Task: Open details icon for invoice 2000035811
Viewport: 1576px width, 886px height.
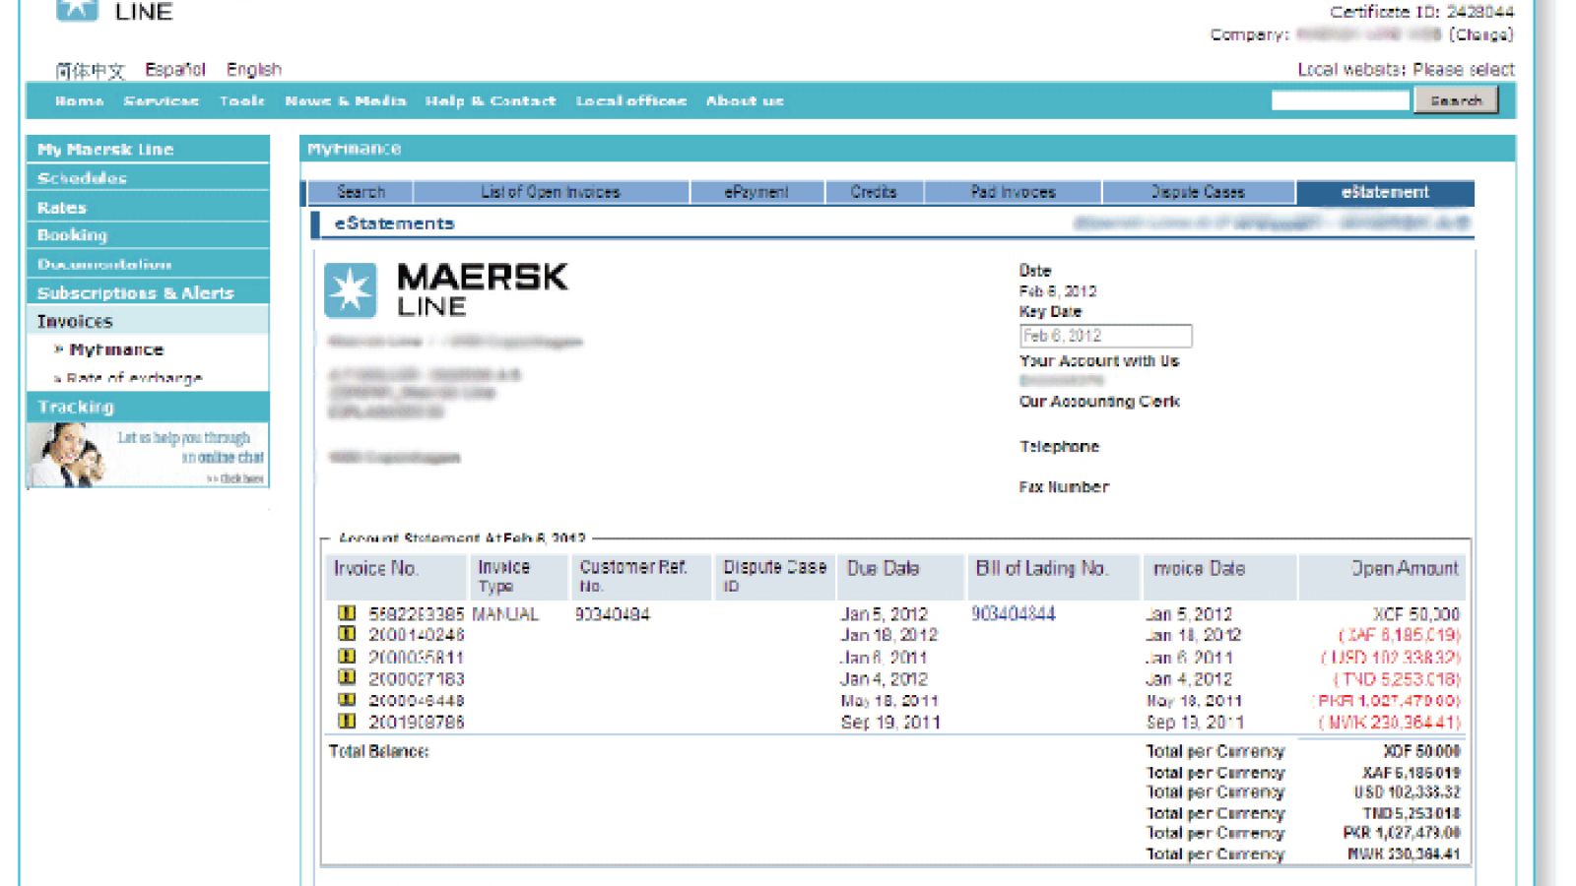Action: [x=346, y=657]
